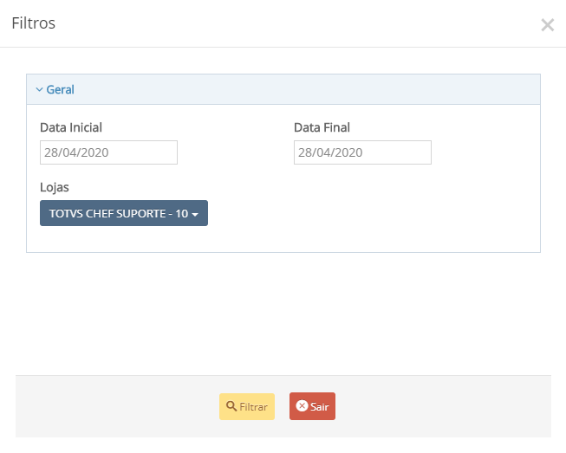Click the Sair button
This screenshot has height=453, width=566.
pyautogui.click(x=312, y=406)
